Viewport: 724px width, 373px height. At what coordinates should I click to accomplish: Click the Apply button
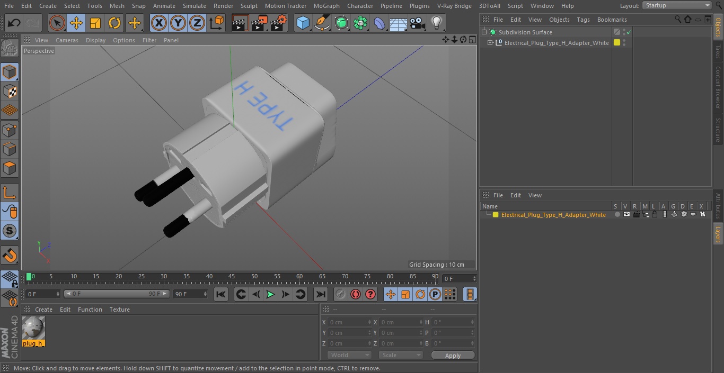[x=453, y=356]
